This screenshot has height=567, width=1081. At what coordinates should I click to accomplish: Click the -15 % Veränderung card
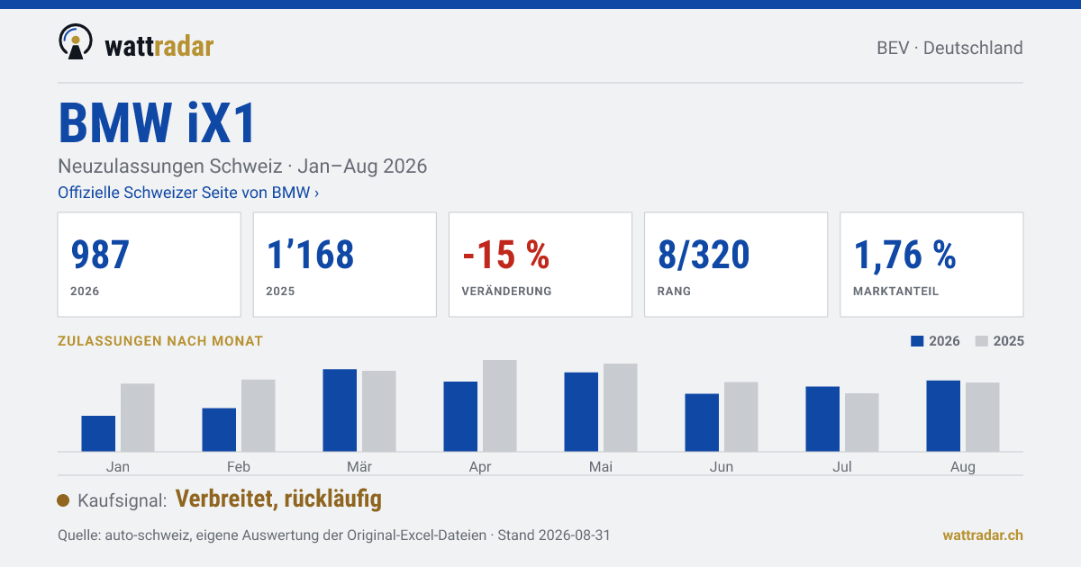click(x=540, y=265)
